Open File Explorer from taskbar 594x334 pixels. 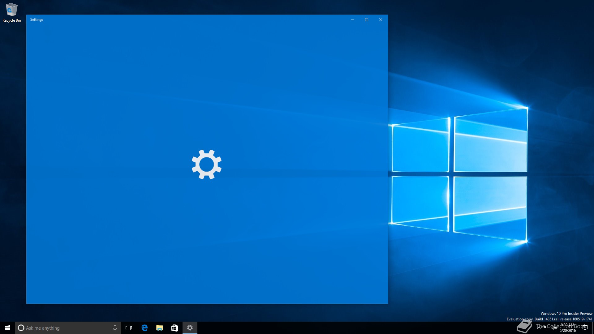pyautogui.click(x=160, y=328)
